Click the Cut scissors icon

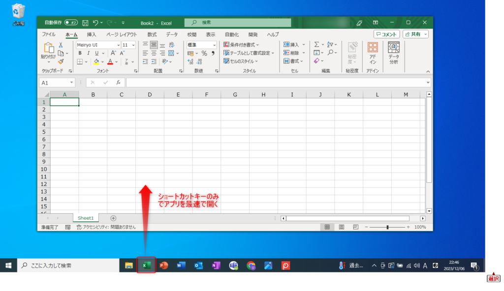point(61,45)
